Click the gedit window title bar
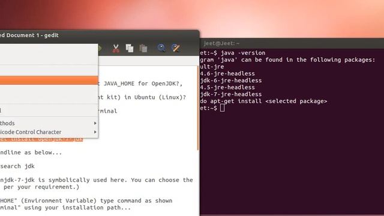384x216 pixels. (100, 35)
